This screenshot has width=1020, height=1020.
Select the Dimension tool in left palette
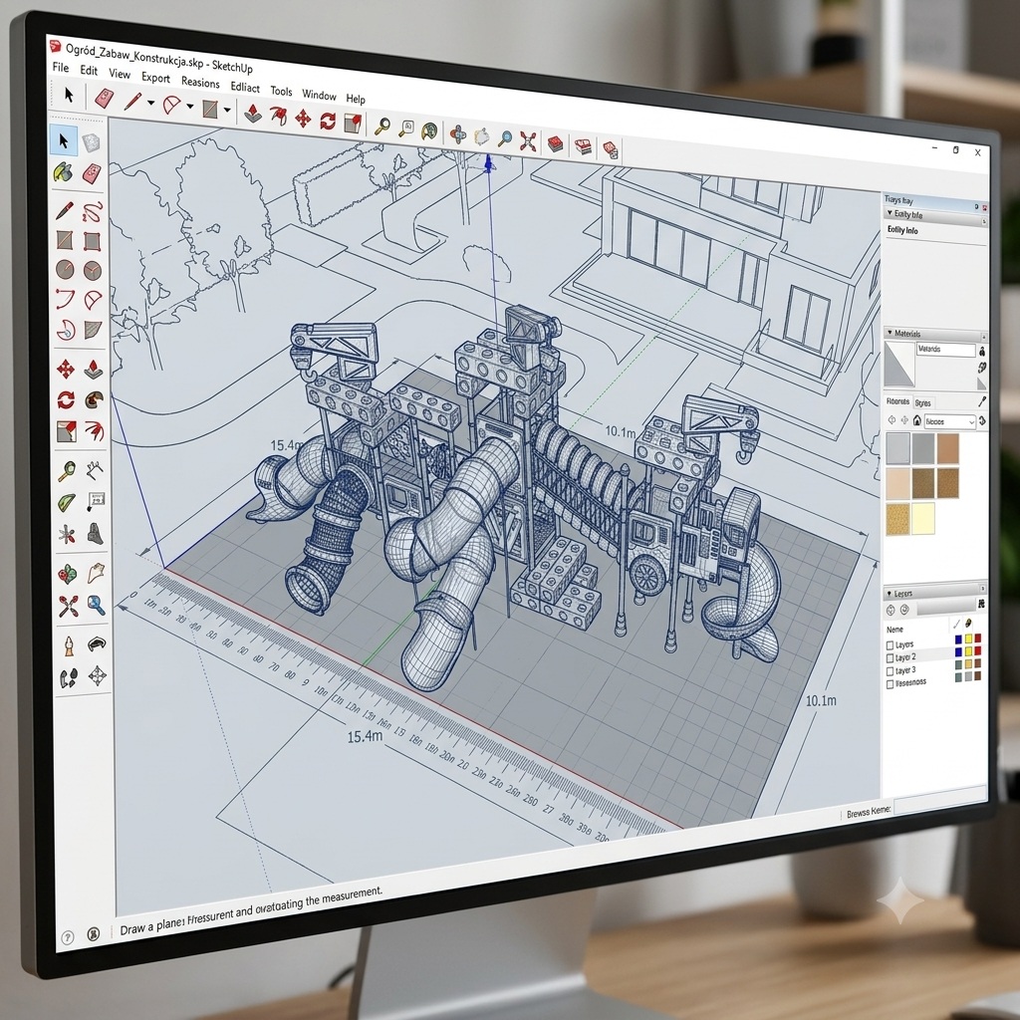click(96, 468)
